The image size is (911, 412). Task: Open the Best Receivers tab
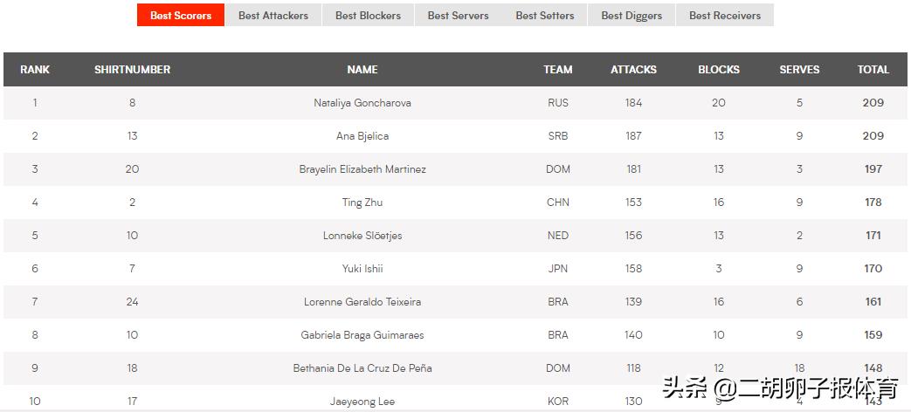click(x=724, y=15)
